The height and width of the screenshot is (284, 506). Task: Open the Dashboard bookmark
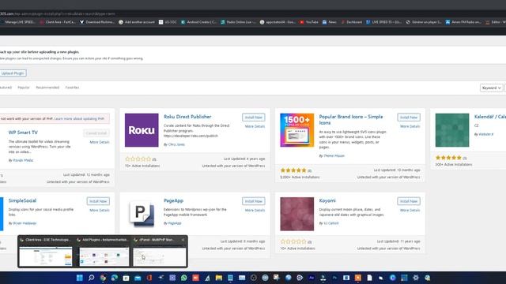(x=351, y=22)
